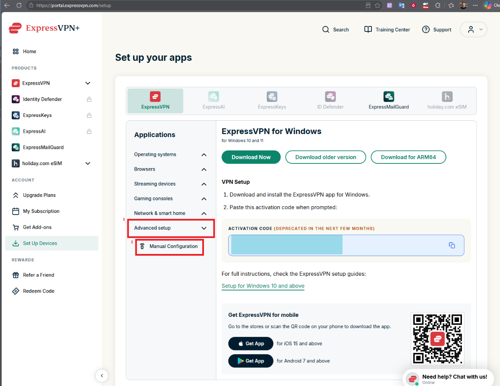Click the ExpressAI lock icon
This screenshot has width=500, height=386.
(89, 131)
